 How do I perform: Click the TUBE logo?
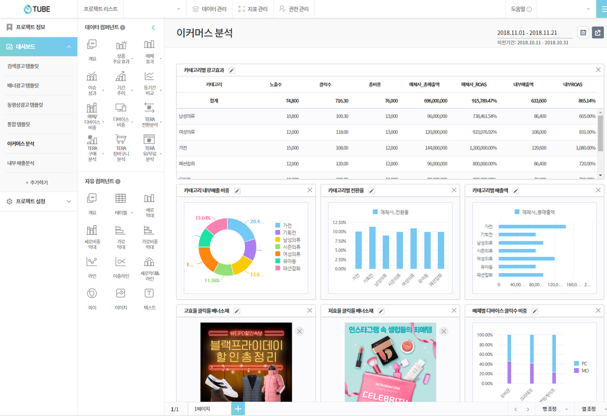[x=37, y=9]
